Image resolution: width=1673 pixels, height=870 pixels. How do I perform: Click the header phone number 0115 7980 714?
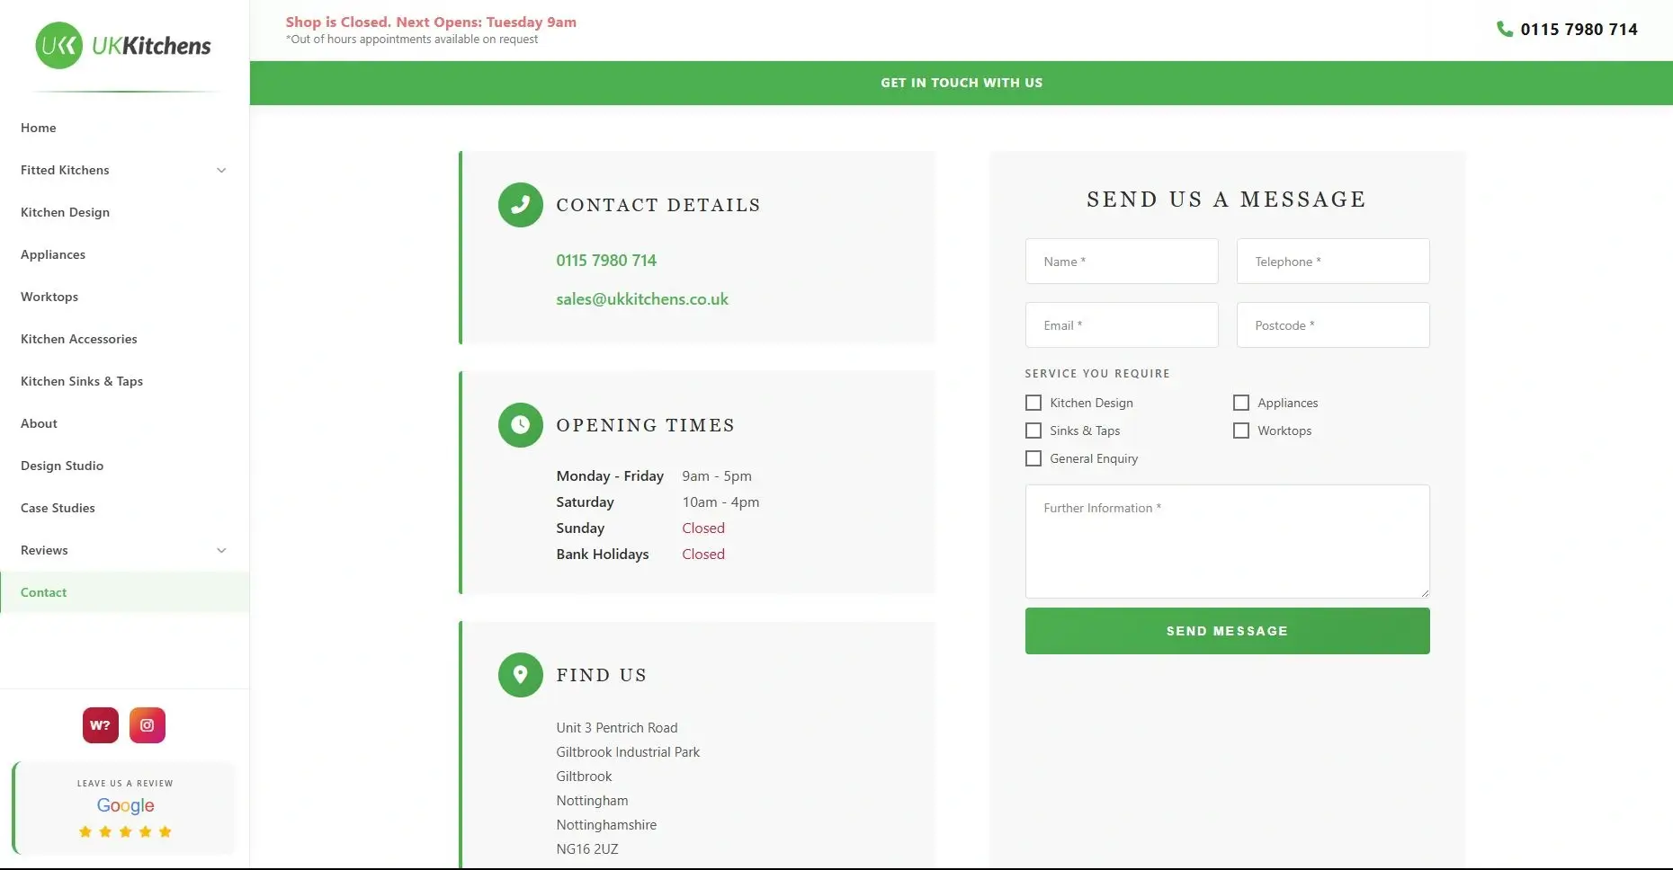coord(1579,29)
